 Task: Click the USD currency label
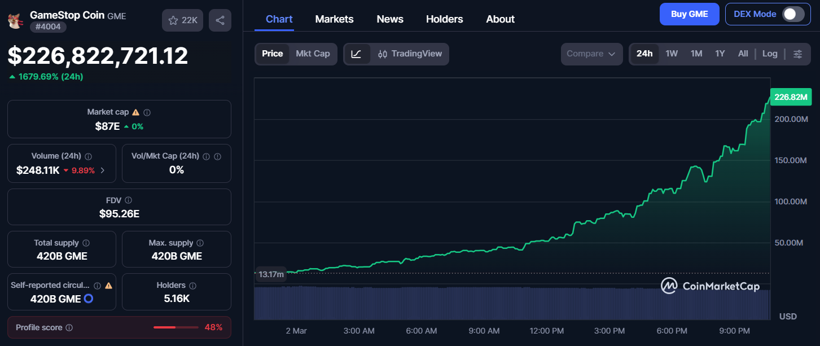click(788, 316)
